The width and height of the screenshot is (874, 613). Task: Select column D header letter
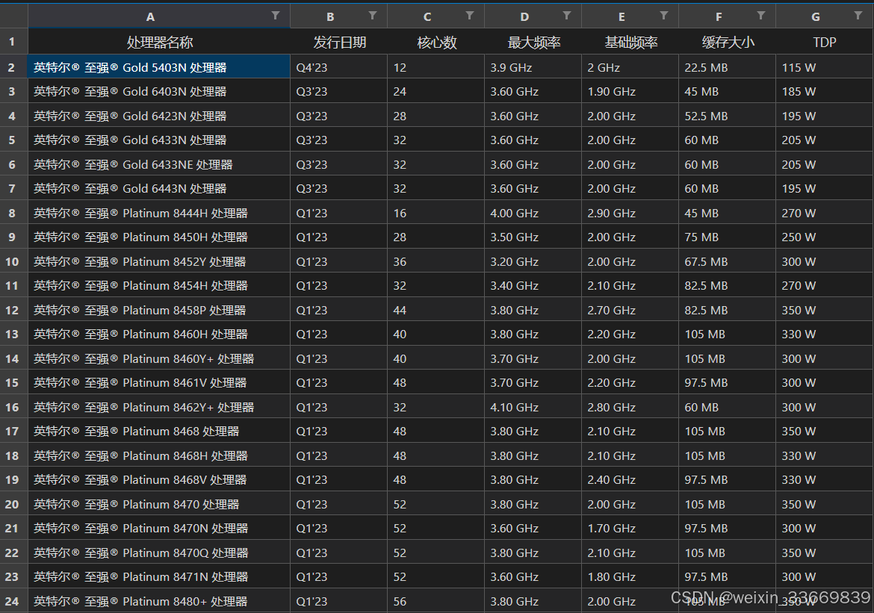[524, 16]
